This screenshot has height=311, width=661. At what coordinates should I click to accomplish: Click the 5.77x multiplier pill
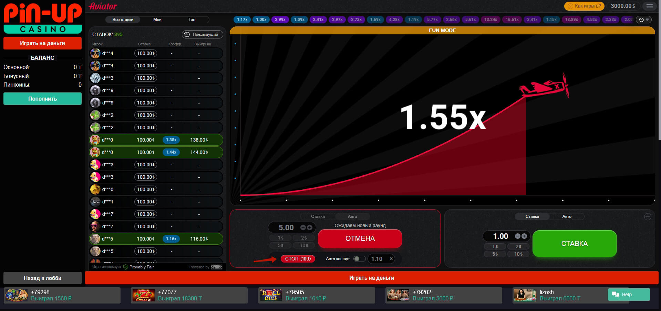point(432,20)
